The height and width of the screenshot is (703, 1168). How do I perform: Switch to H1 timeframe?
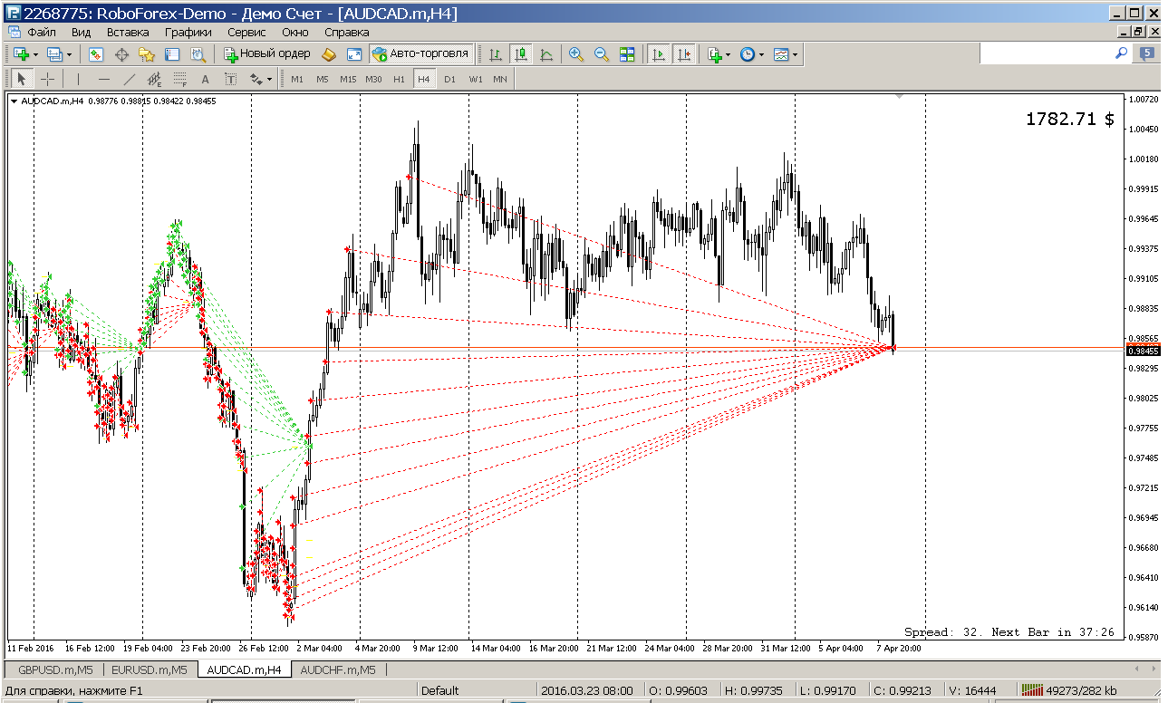[x=399, y=79]
